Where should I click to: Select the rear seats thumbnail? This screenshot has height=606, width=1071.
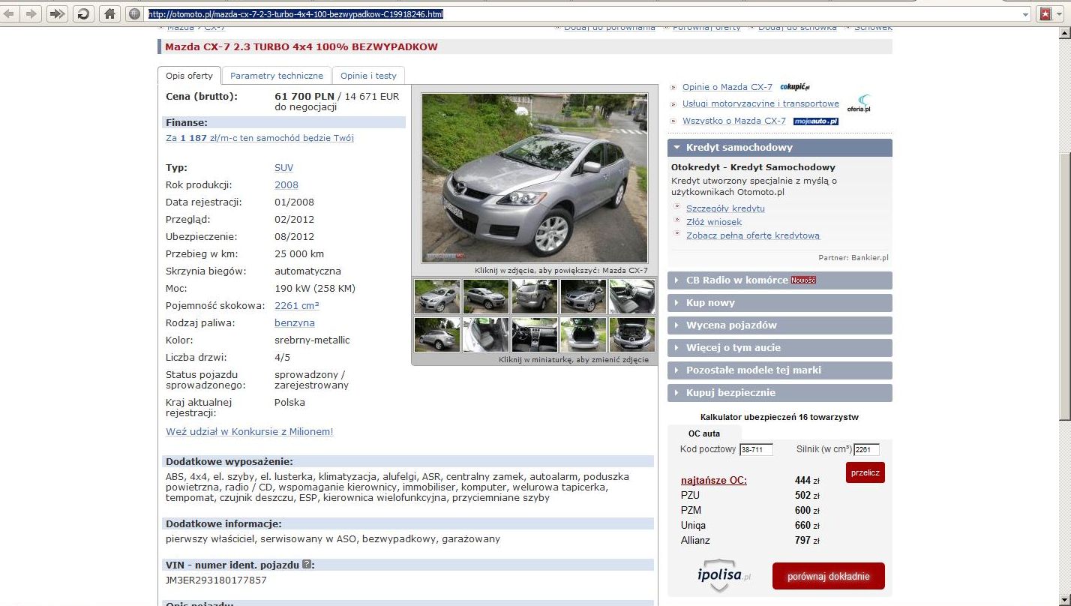click(486, 334)
